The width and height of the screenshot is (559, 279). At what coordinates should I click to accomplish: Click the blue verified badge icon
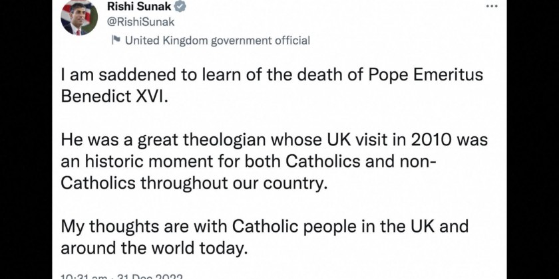pyautogui.click(x=180, y=7)
